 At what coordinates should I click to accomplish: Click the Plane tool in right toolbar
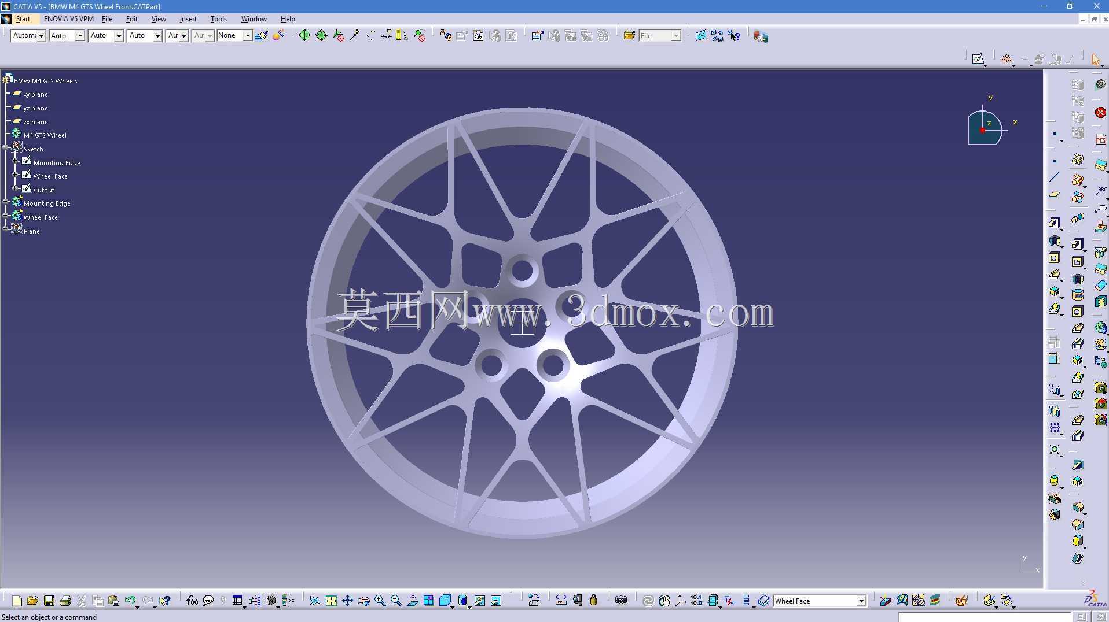[x=1055, y=195]
